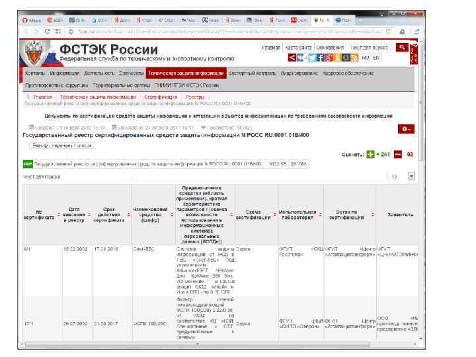Vote up with the green plus button
This screenshot has width=476, height=357.
[370, 154]
